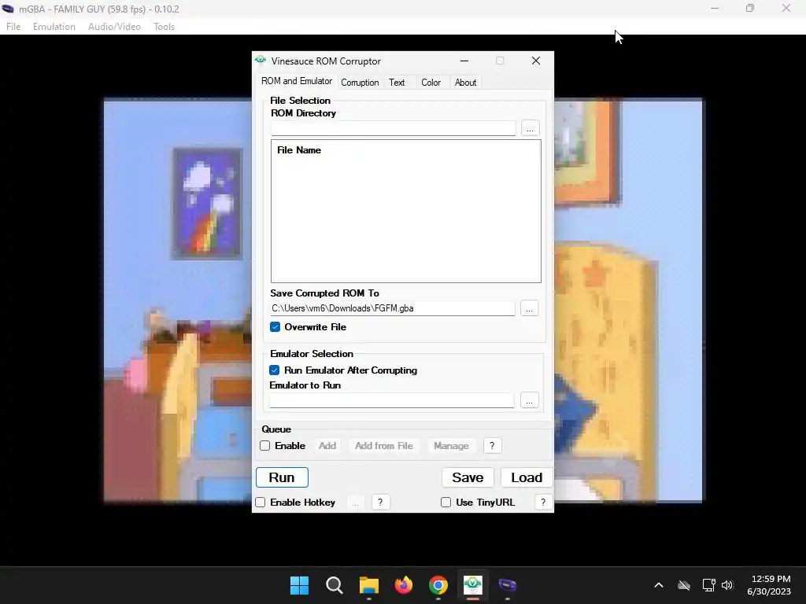Open the mGBA Tools menu

point(164,27)
